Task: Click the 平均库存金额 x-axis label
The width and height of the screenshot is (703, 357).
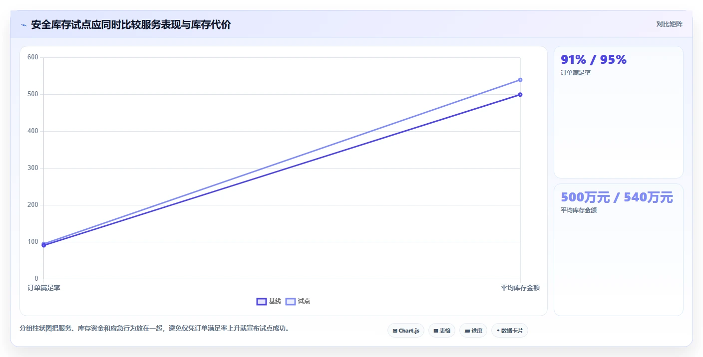Action: coord(520,288)
